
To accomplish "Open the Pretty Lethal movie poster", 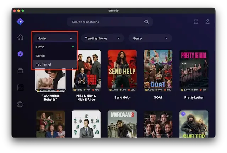I will [x=194, y=70].
